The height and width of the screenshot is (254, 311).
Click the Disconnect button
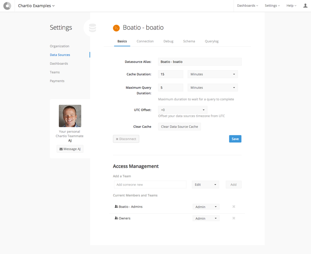(126, 139)
